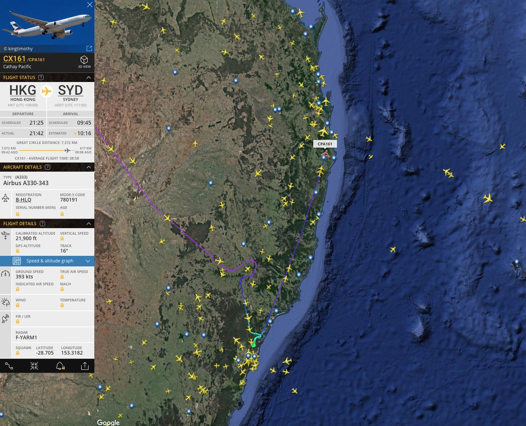The height and width of the screenshot is (426, 526).
Task: Collapse the Flight Status section
Action: pos(89,78)
